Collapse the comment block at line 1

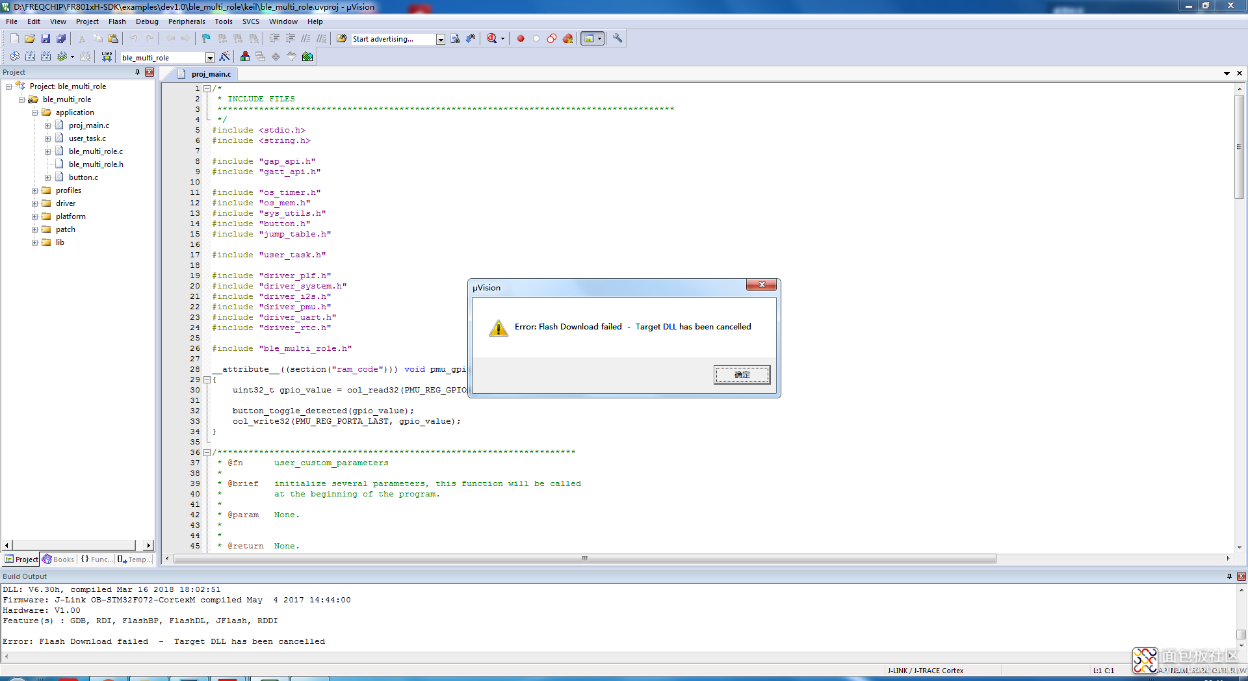(207, 88)
